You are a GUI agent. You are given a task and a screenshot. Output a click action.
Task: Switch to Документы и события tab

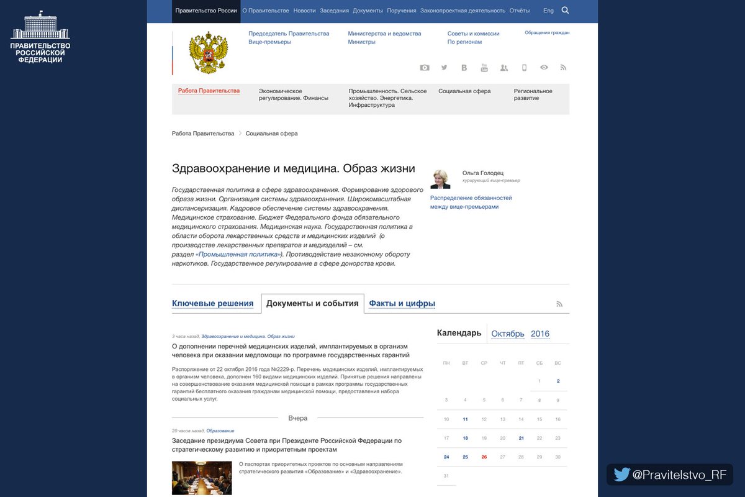(x=312, y=304)
